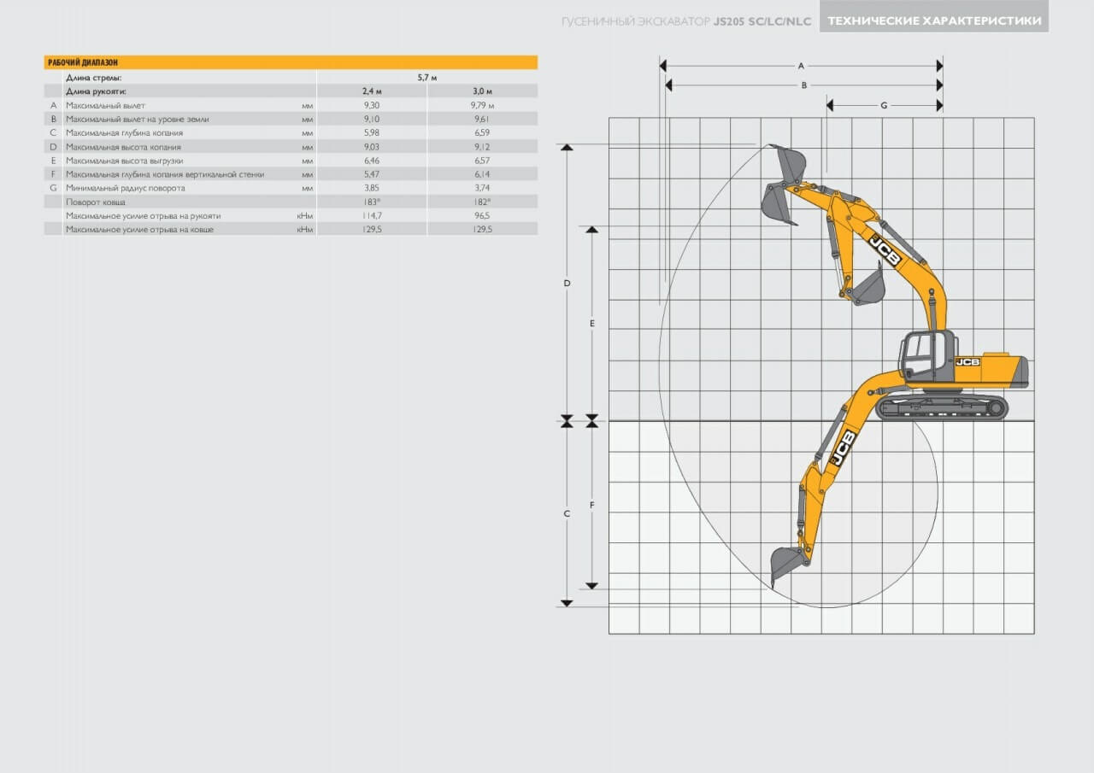Click the JCB logo on the excavator body
This screenshot has height=773, width=1094.
pyautogui.click(x=968, y=362)
